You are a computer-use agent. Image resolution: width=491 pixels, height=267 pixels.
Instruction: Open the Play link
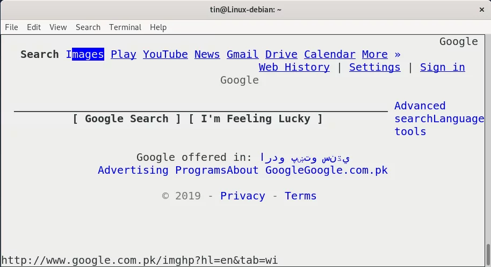(x=124, y=54)
